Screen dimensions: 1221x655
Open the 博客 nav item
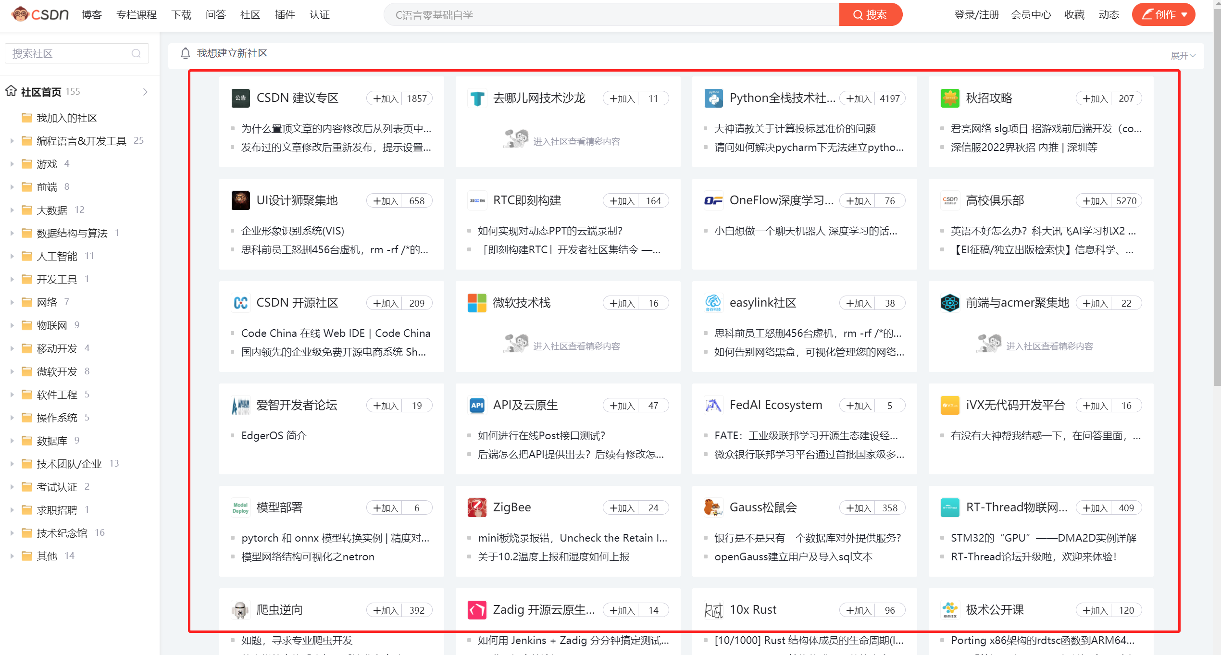point(92,15)
